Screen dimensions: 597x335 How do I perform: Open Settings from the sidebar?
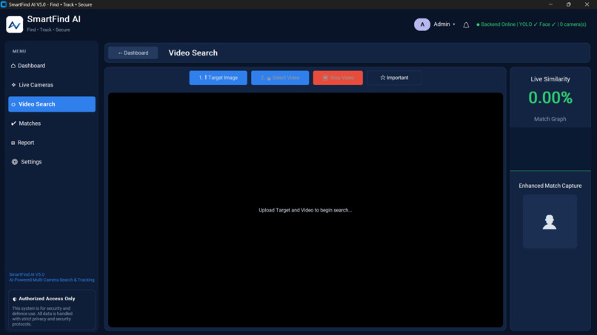(x=52, y=162)
